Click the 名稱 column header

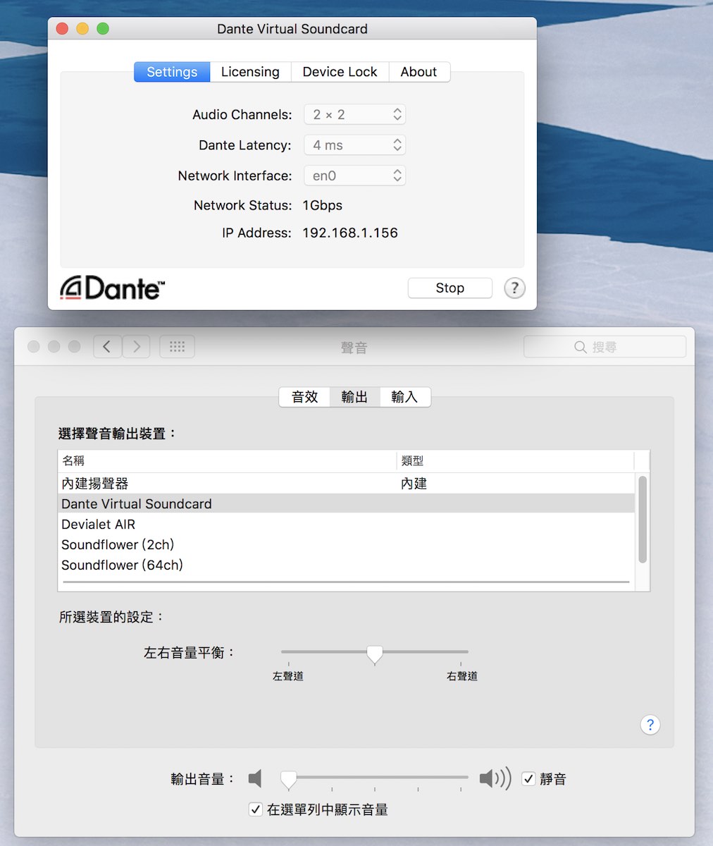227,461
